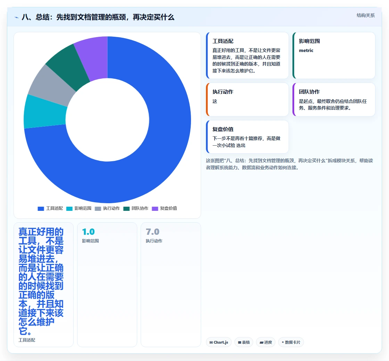389x361 pixels.
Task: Click the 数据卡片 tag chip
Action: [x=291, y=342]
